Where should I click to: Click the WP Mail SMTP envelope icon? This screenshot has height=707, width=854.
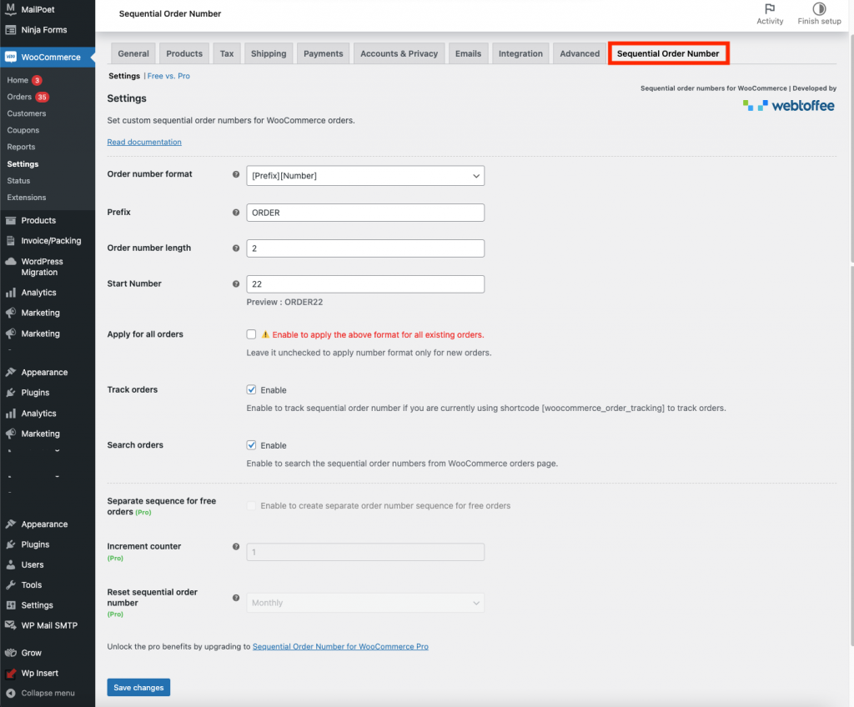coord(10,625)
